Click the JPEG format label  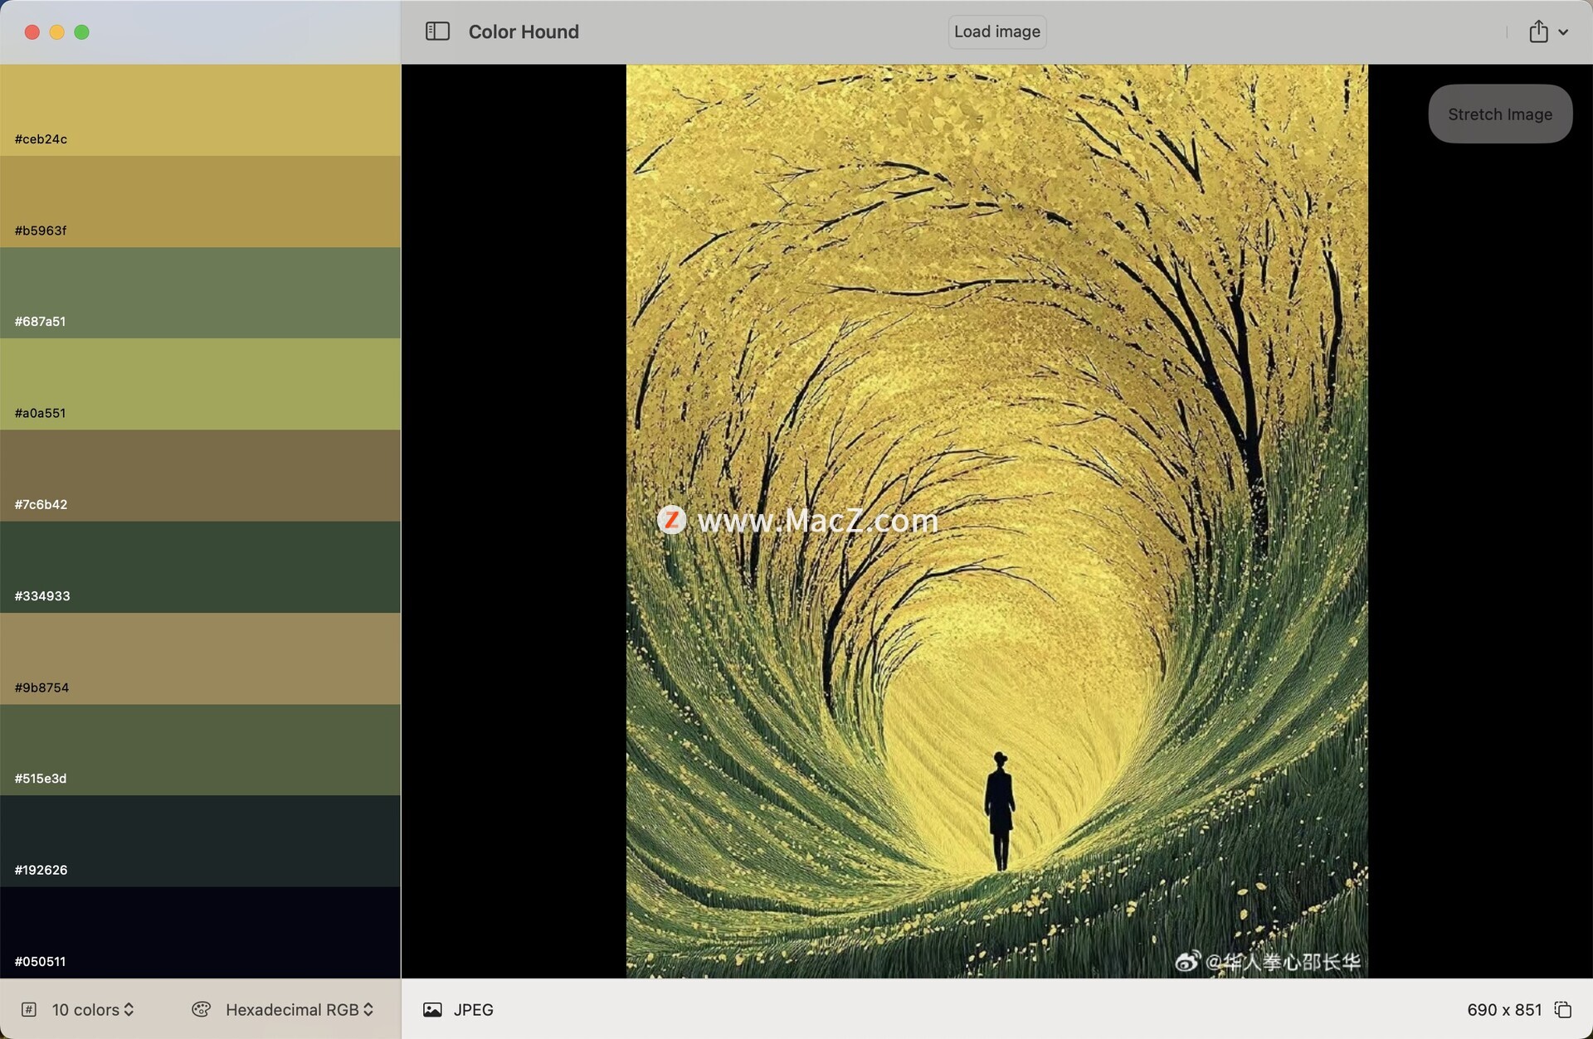pos(474,1009)
